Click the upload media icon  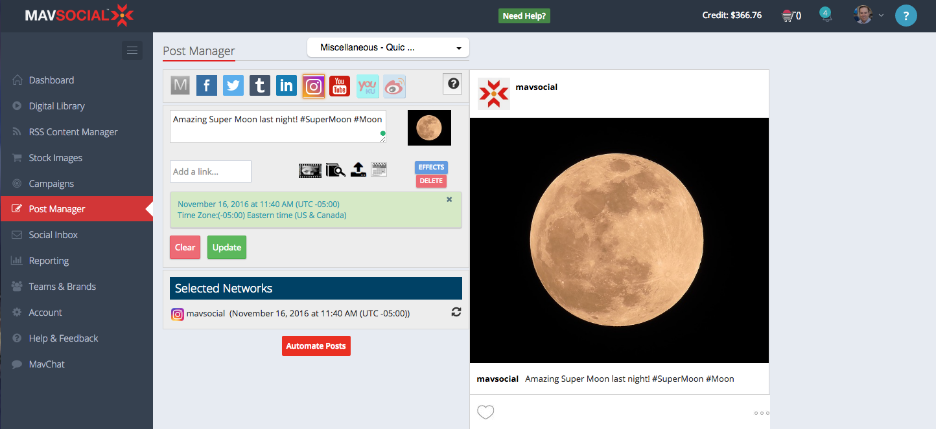(x=358, y=170)
